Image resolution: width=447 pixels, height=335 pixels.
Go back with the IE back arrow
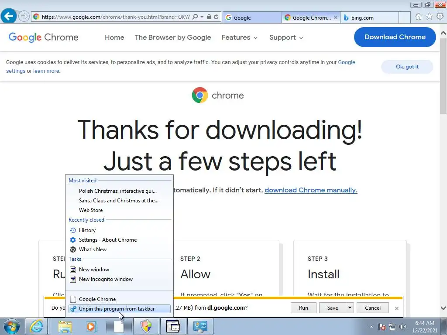point(9,16)
